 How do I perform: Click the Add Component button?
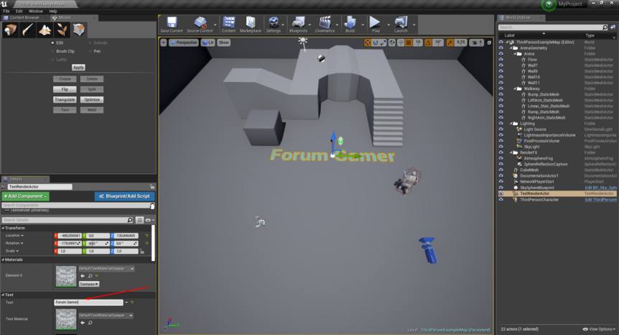pyautogui.click(x=25, y=196)
